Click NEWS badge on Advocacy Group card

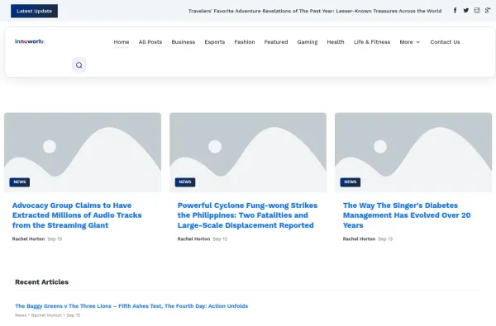pyautogui.click(x=20, y=182)
